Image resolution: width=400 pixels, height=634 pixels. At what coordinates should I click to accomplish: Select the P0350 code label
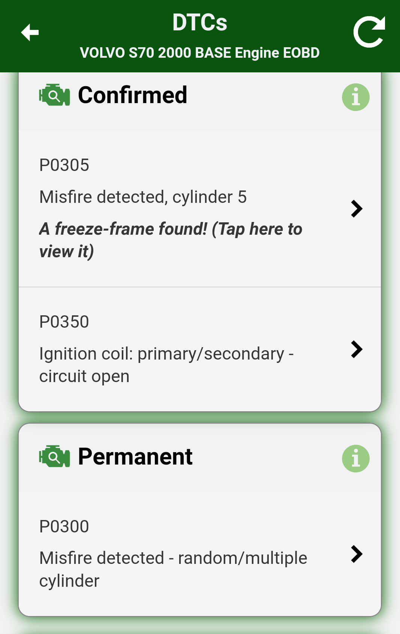[x=64, y=322]
